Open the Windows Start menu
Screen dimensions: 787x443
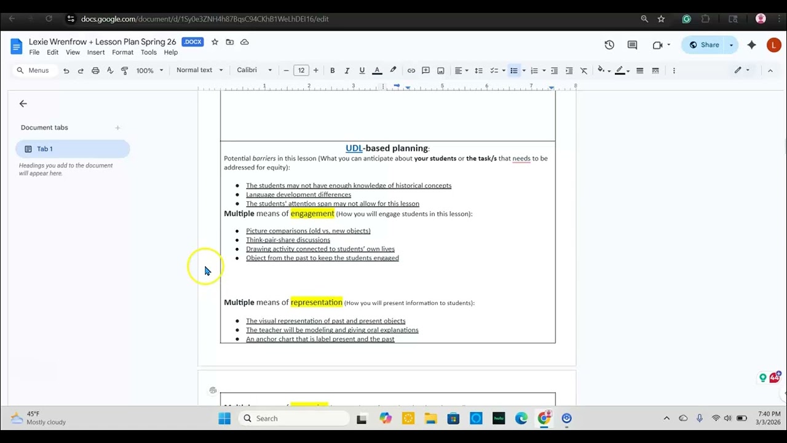224,418
